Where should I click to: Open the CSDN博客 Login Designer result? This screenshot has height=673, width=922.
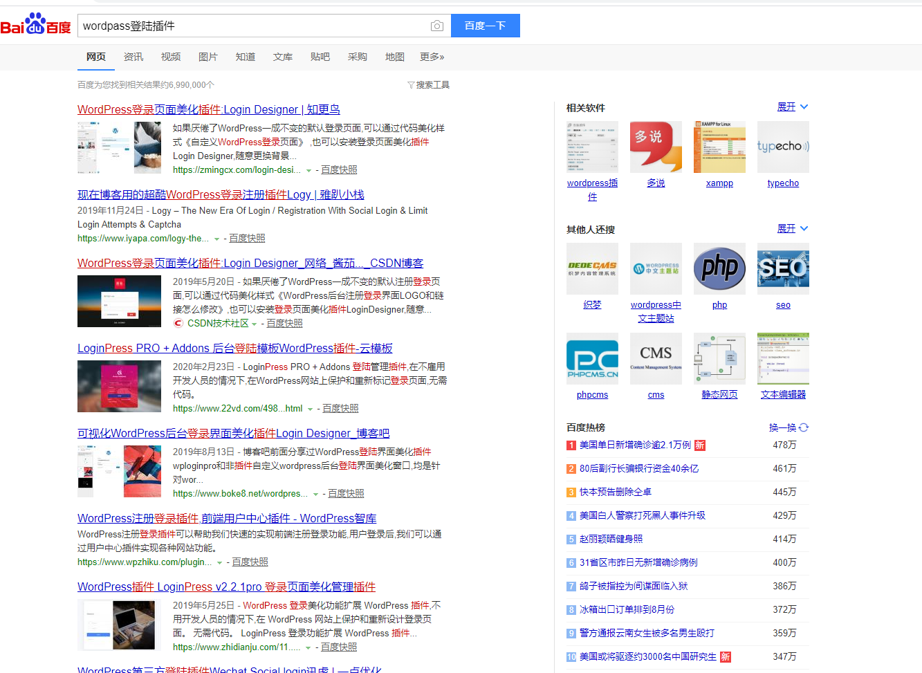pos(250,263)
